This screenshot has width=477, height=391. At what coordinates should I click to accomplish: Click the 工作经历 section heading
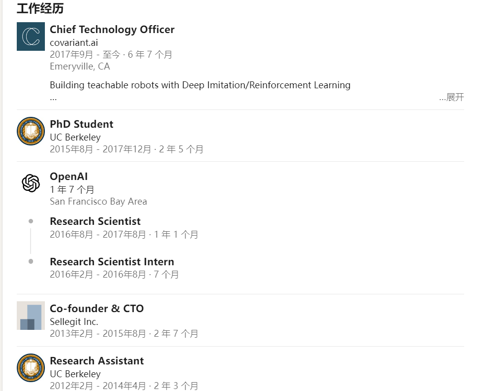pyautogui.click(x=40, y=8)
